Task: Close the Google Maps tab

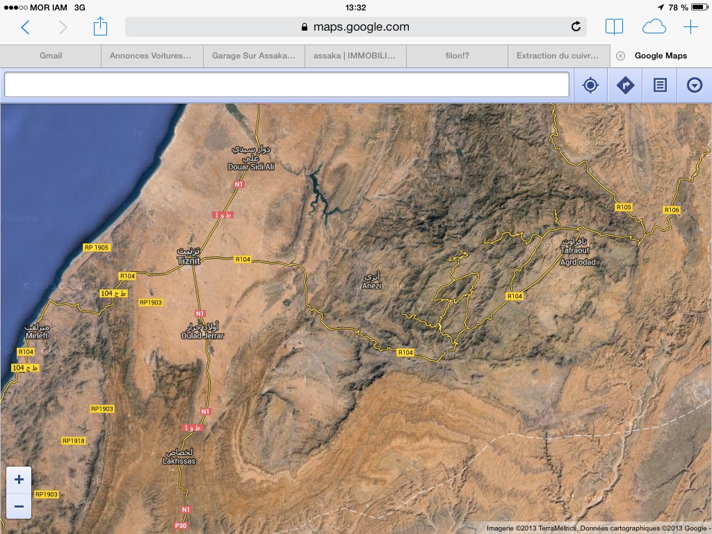Action: 620,56
